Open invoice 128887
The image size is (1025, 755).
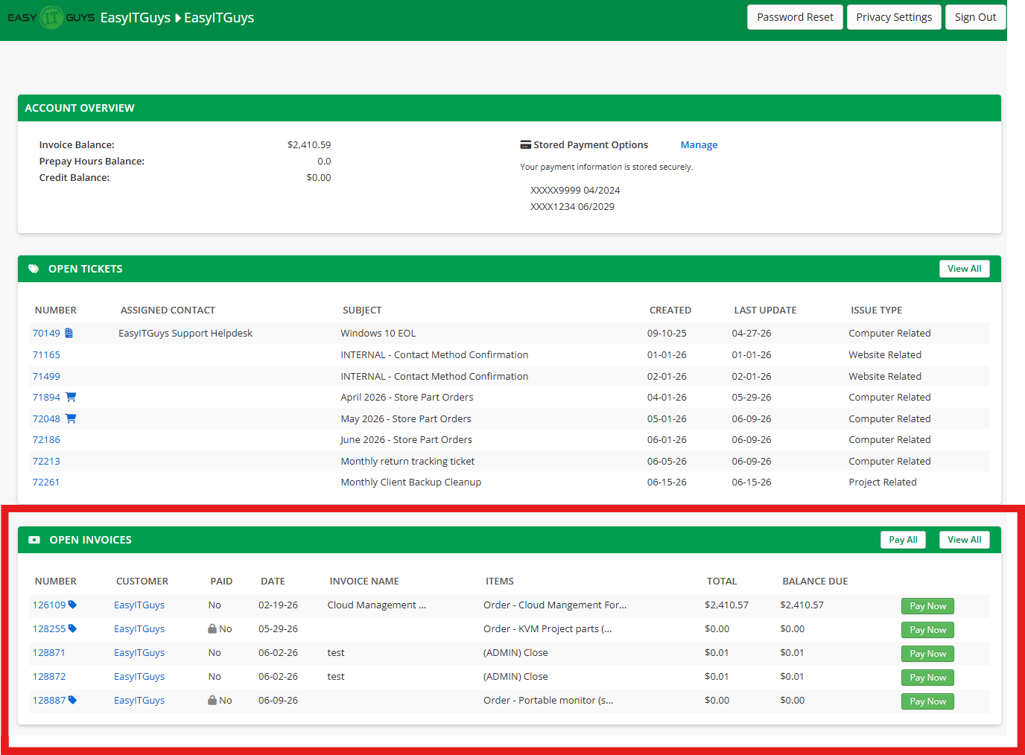[49, 700]
